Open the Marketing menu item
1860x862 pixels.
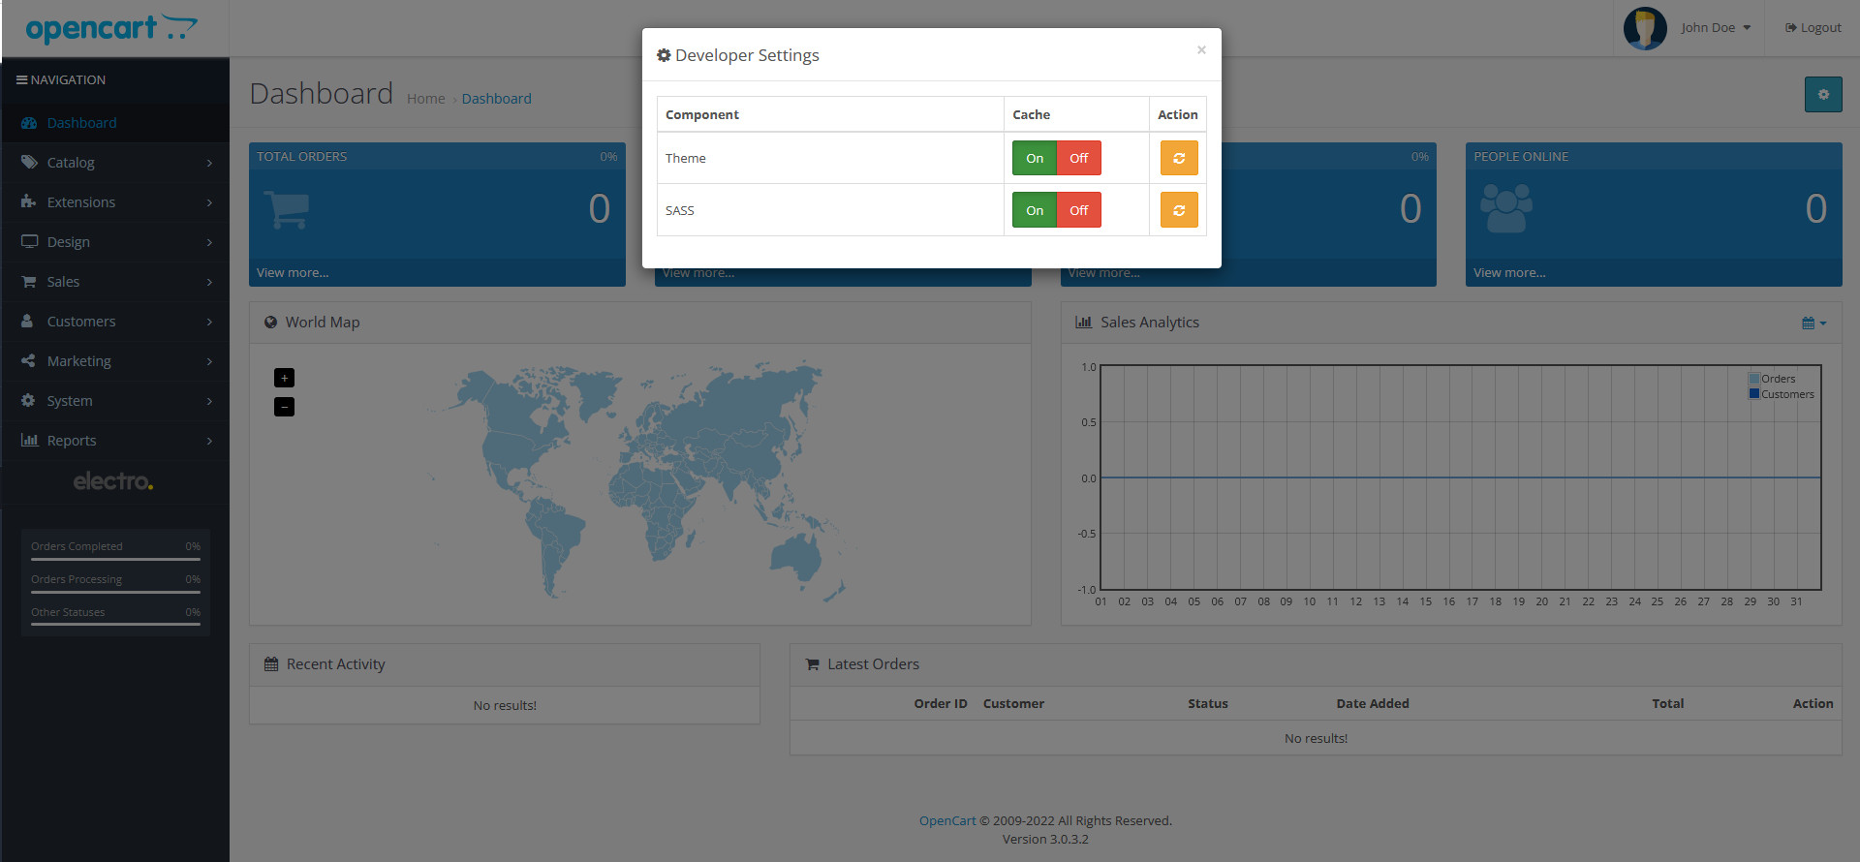(114, 361)
